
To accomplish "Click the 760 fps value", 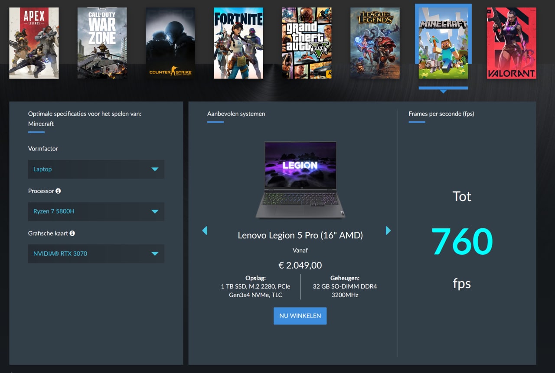I will point(462,241).
